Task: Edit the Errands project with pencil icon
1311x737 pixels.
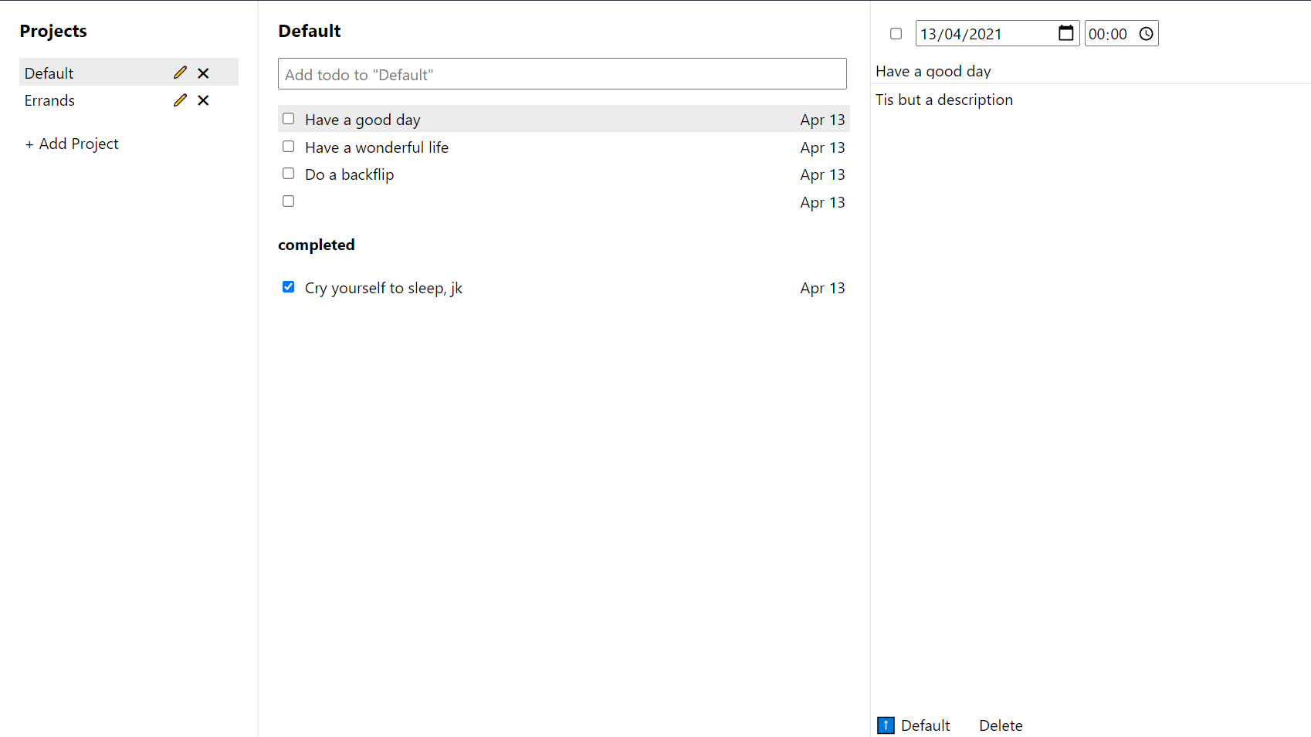Action: point(180,100)
